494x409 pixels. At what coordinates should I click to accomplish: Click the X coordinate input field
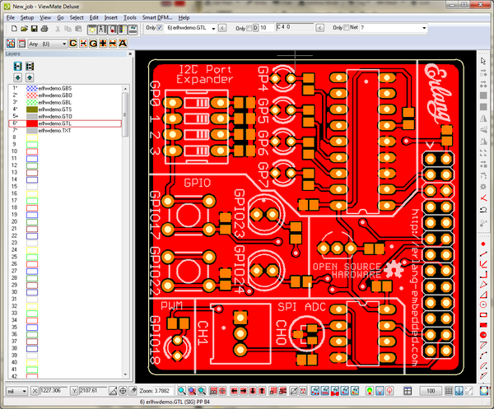[54, 391]
